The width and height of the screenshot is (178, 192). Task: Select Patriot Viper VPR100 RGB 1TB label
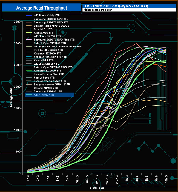(53, 67)
